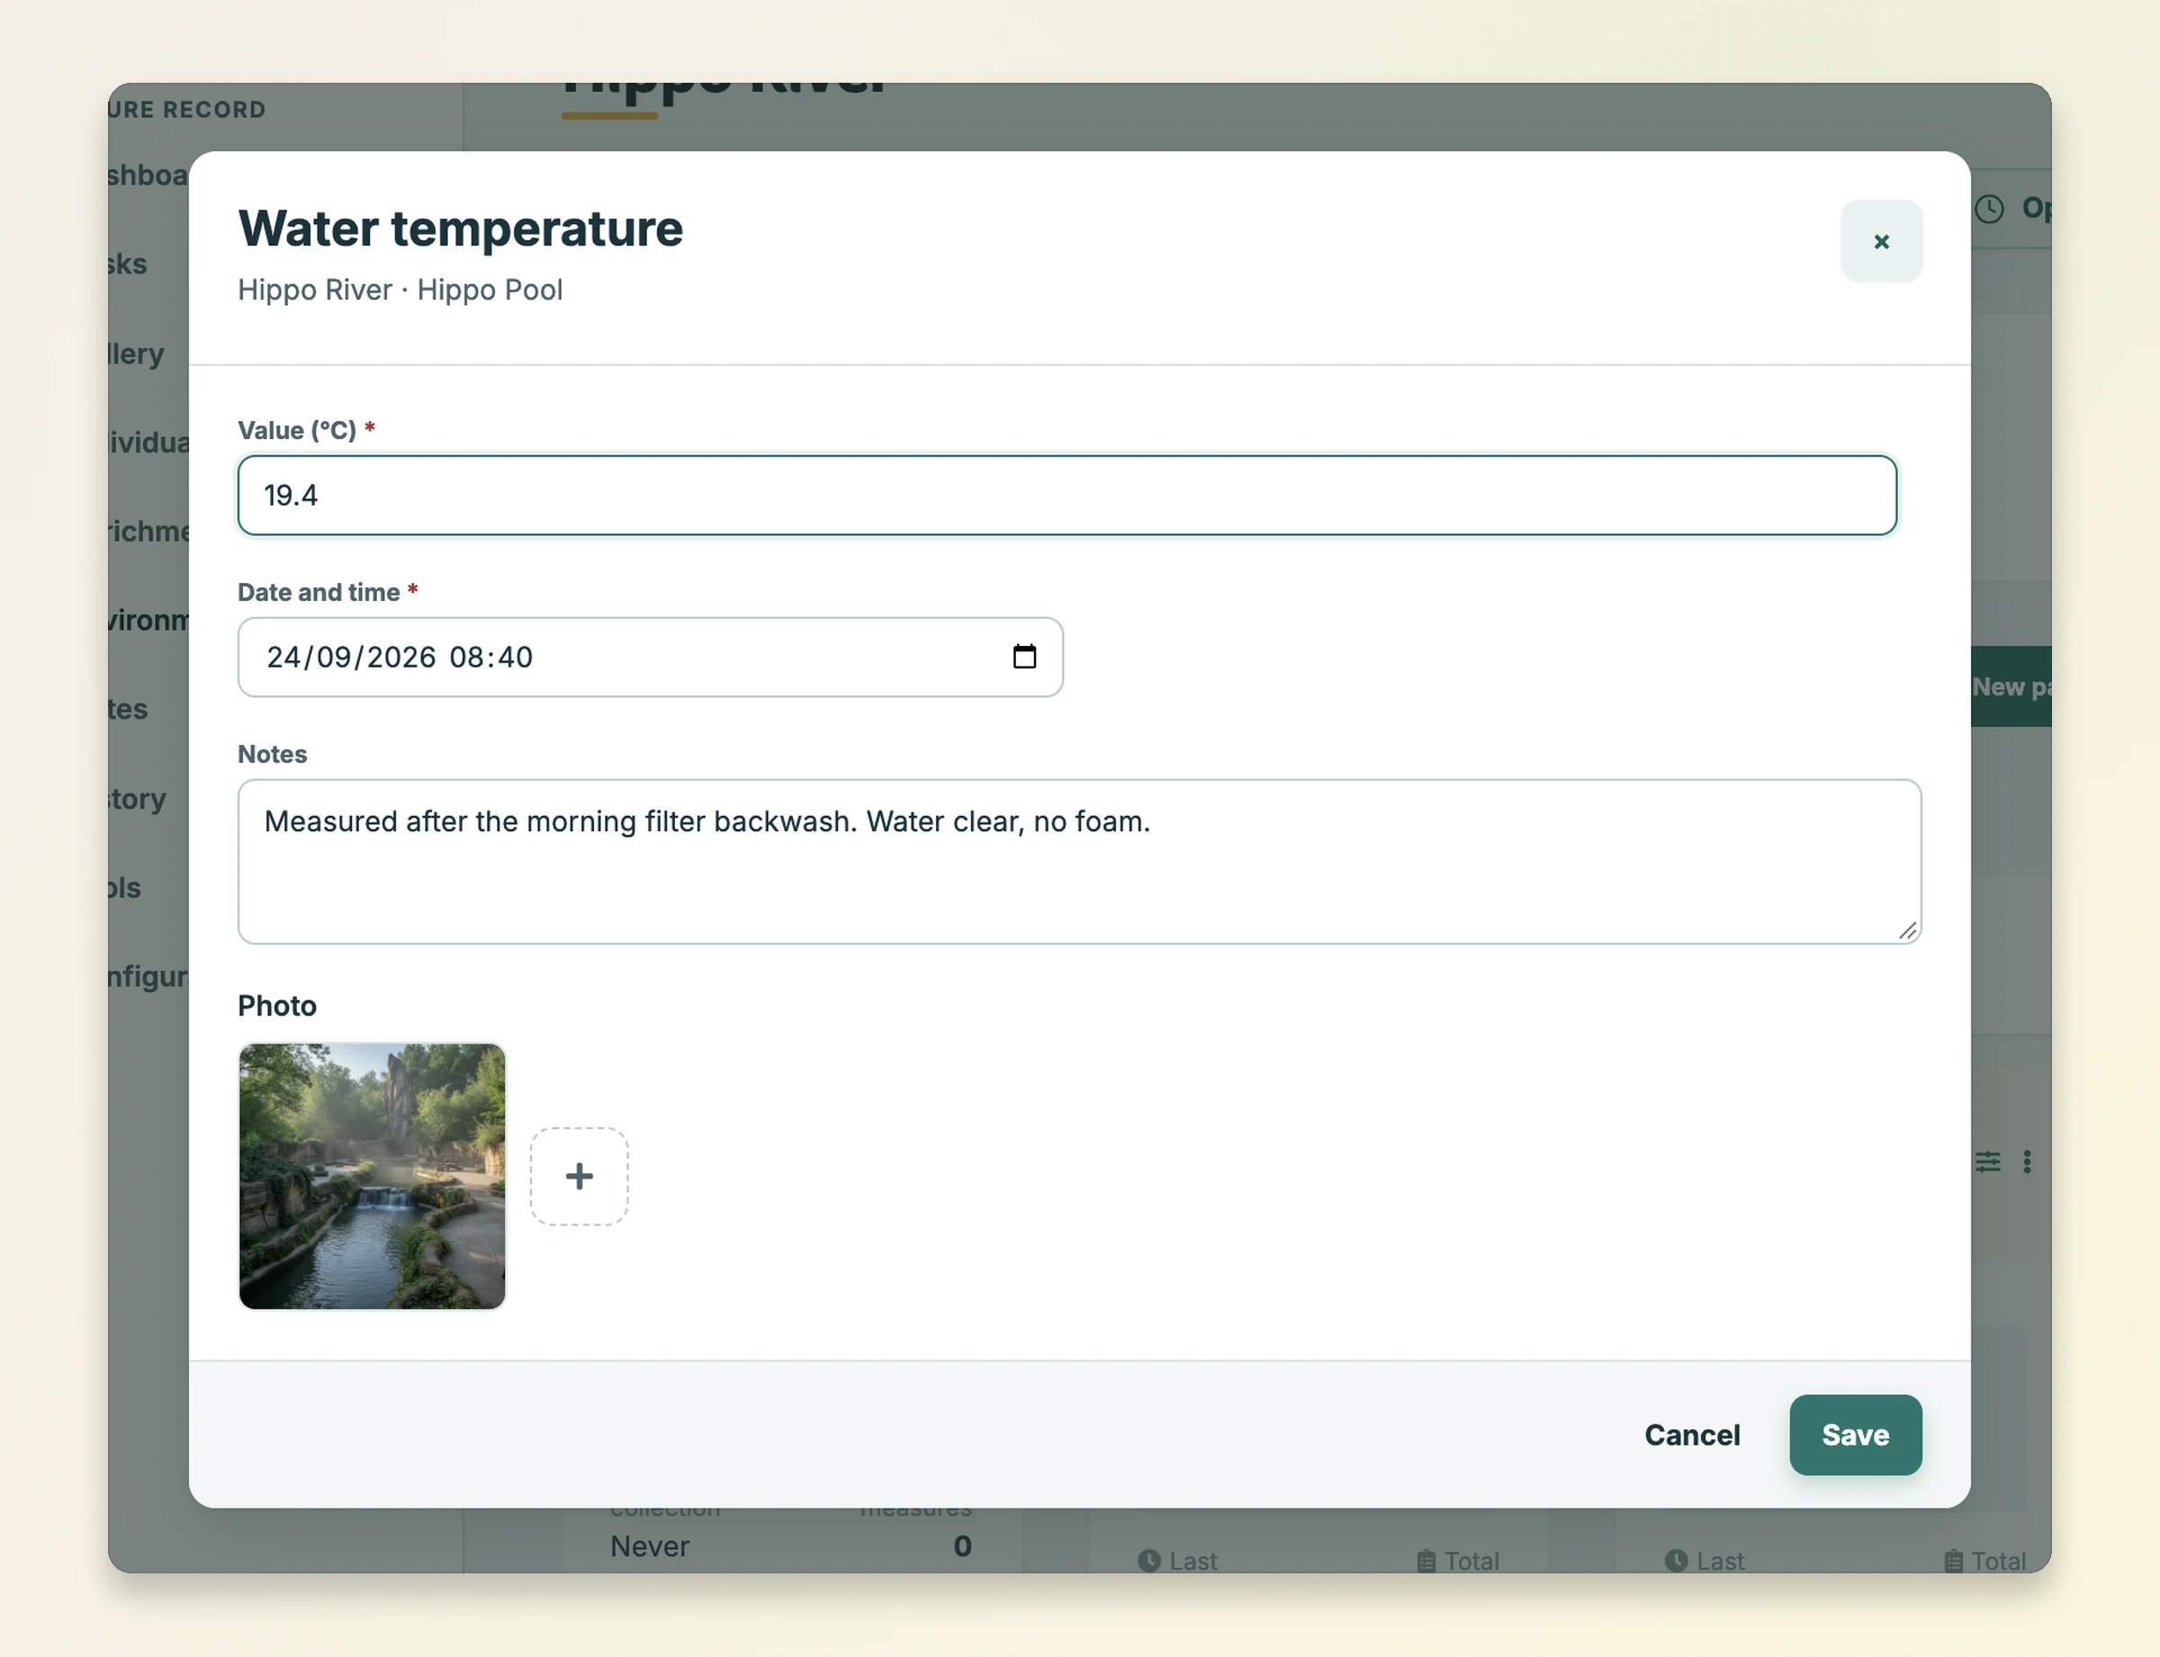The image size is (2160, 1657).
Task: Click the Hippo River · Hippo Pool subtitle
Action: [x=400, y=290]
